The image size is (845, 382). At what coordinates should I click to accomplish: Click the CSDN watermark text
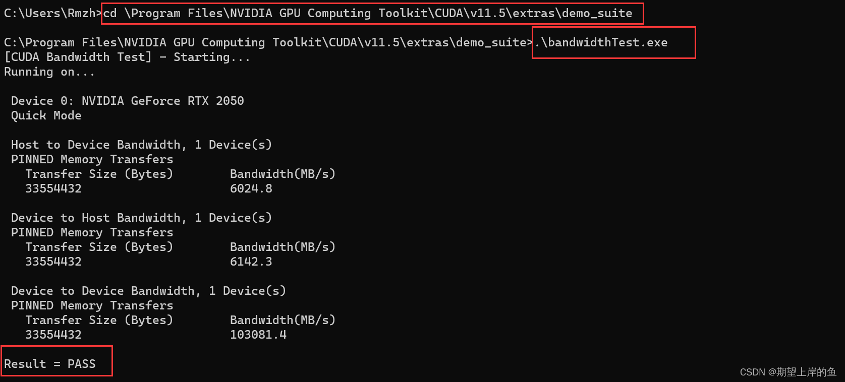point(788,372)
